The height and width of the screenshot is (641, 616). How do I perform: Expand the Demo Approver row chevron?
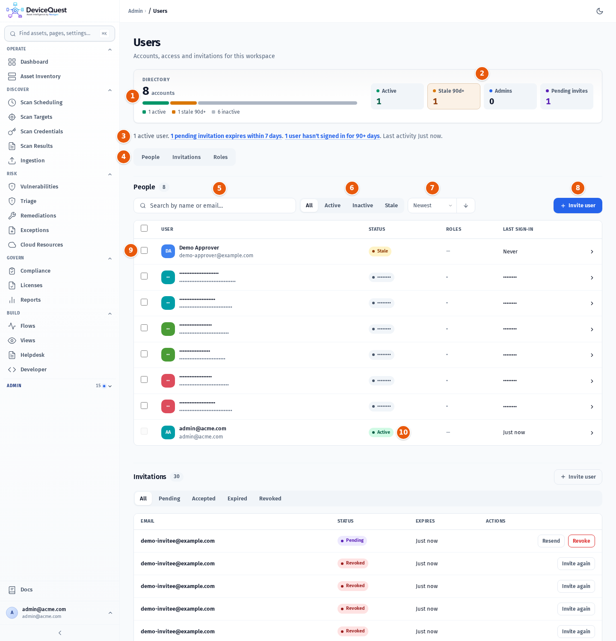(x=592, y=252)
